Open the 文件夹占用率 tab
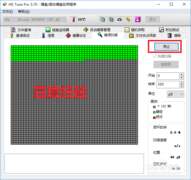 tap(143, 36)
